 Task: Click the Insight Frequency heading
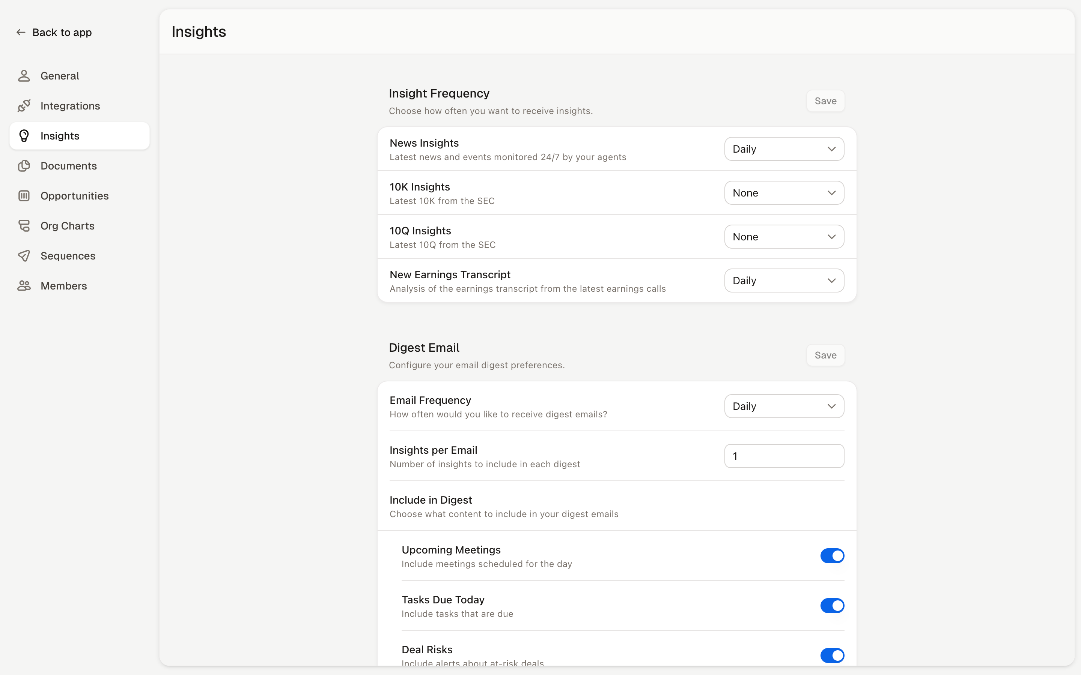pyautogui.click(x=439, y=93)
